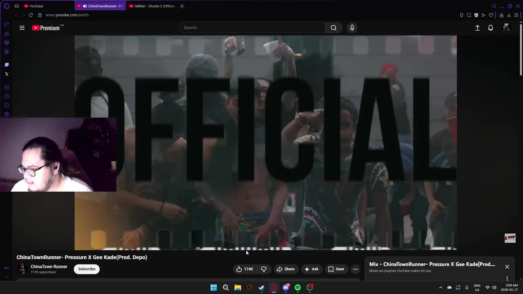Click the page vertical scrollbar
The width and height of the screenshot is (523, 294).
coord(521,49)
